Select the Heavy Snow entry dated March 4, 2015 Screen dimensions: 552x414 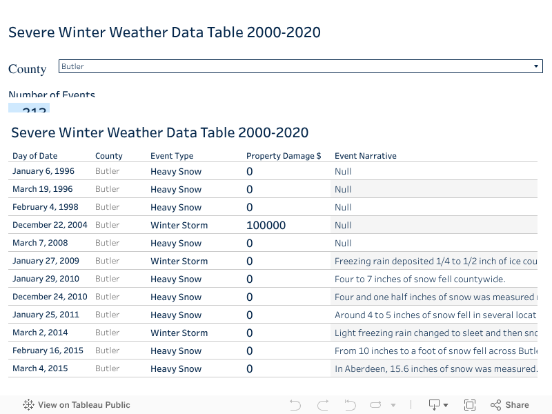point(176,368)
